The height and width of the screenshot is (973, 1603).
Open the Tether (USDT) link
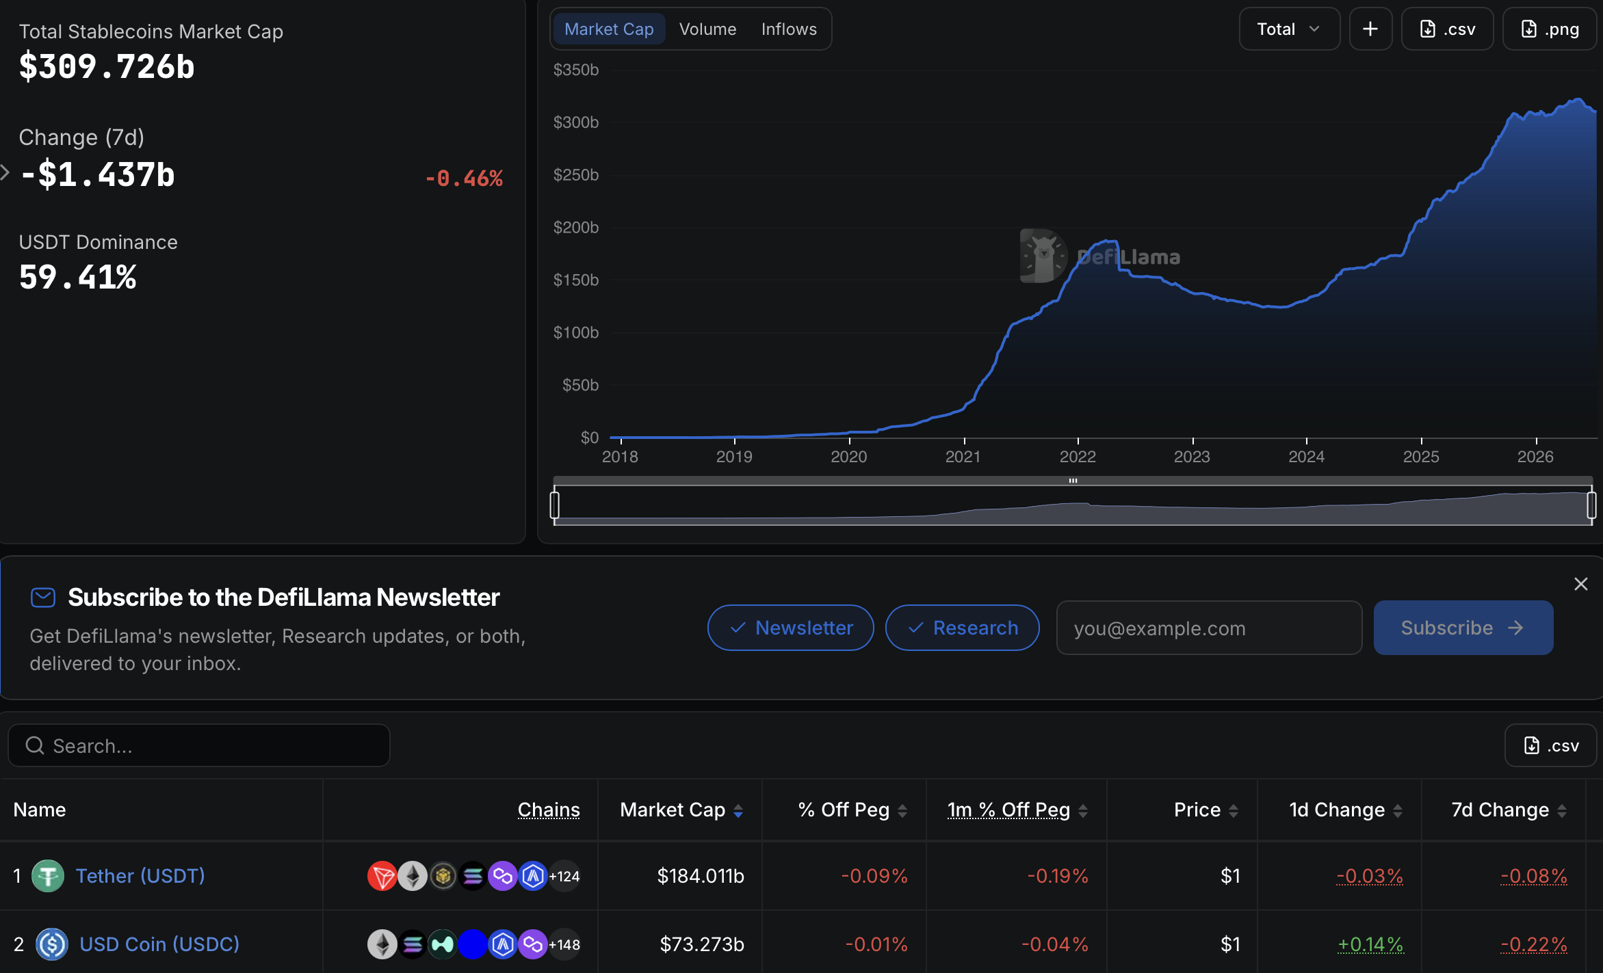140,875
